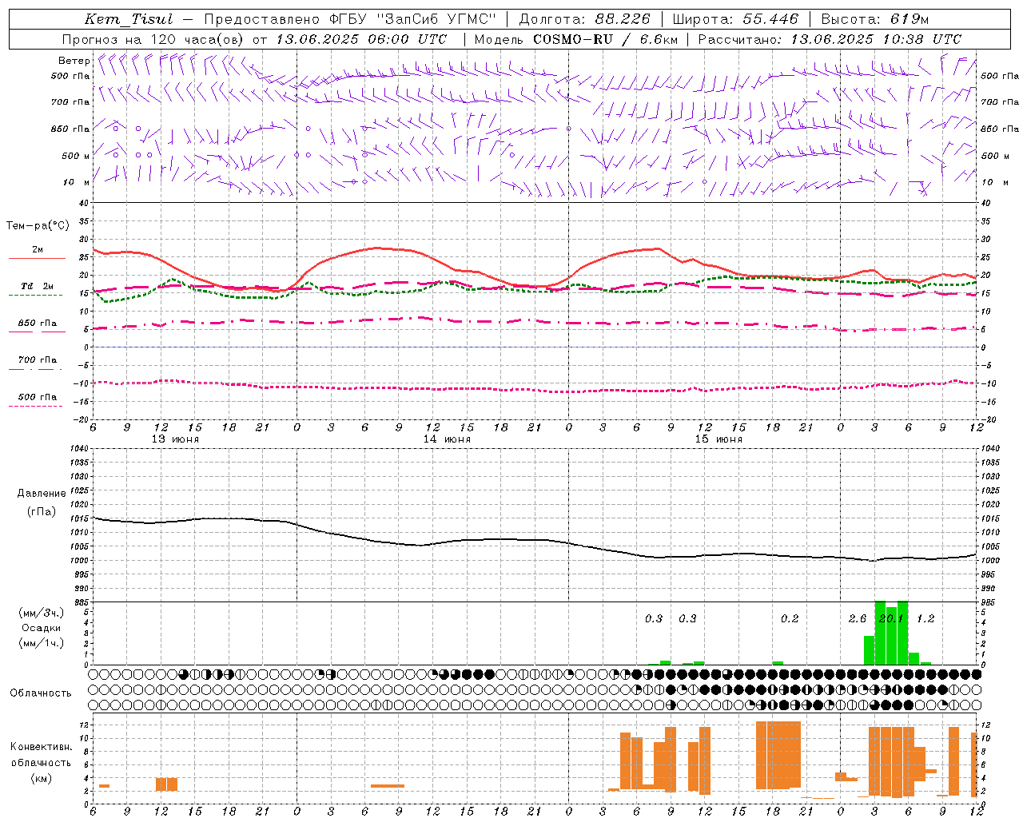Click the forecast line Прогноз на 120 часа(ов)
Image resolution: width=1023 pixels, height=818 pixels.
(x=153, y=39)
